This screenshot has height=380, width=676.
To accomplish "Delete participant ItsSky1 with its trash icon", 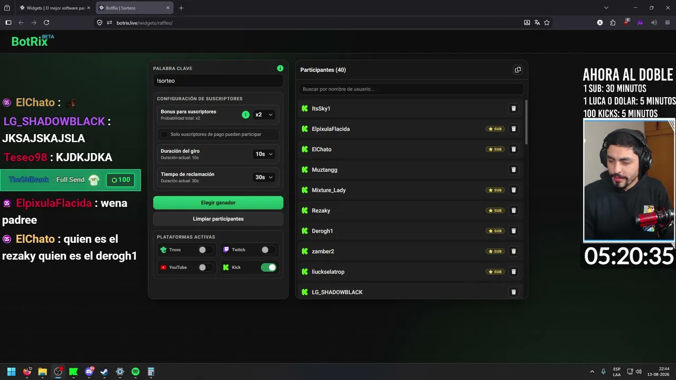I will [513, 109].
